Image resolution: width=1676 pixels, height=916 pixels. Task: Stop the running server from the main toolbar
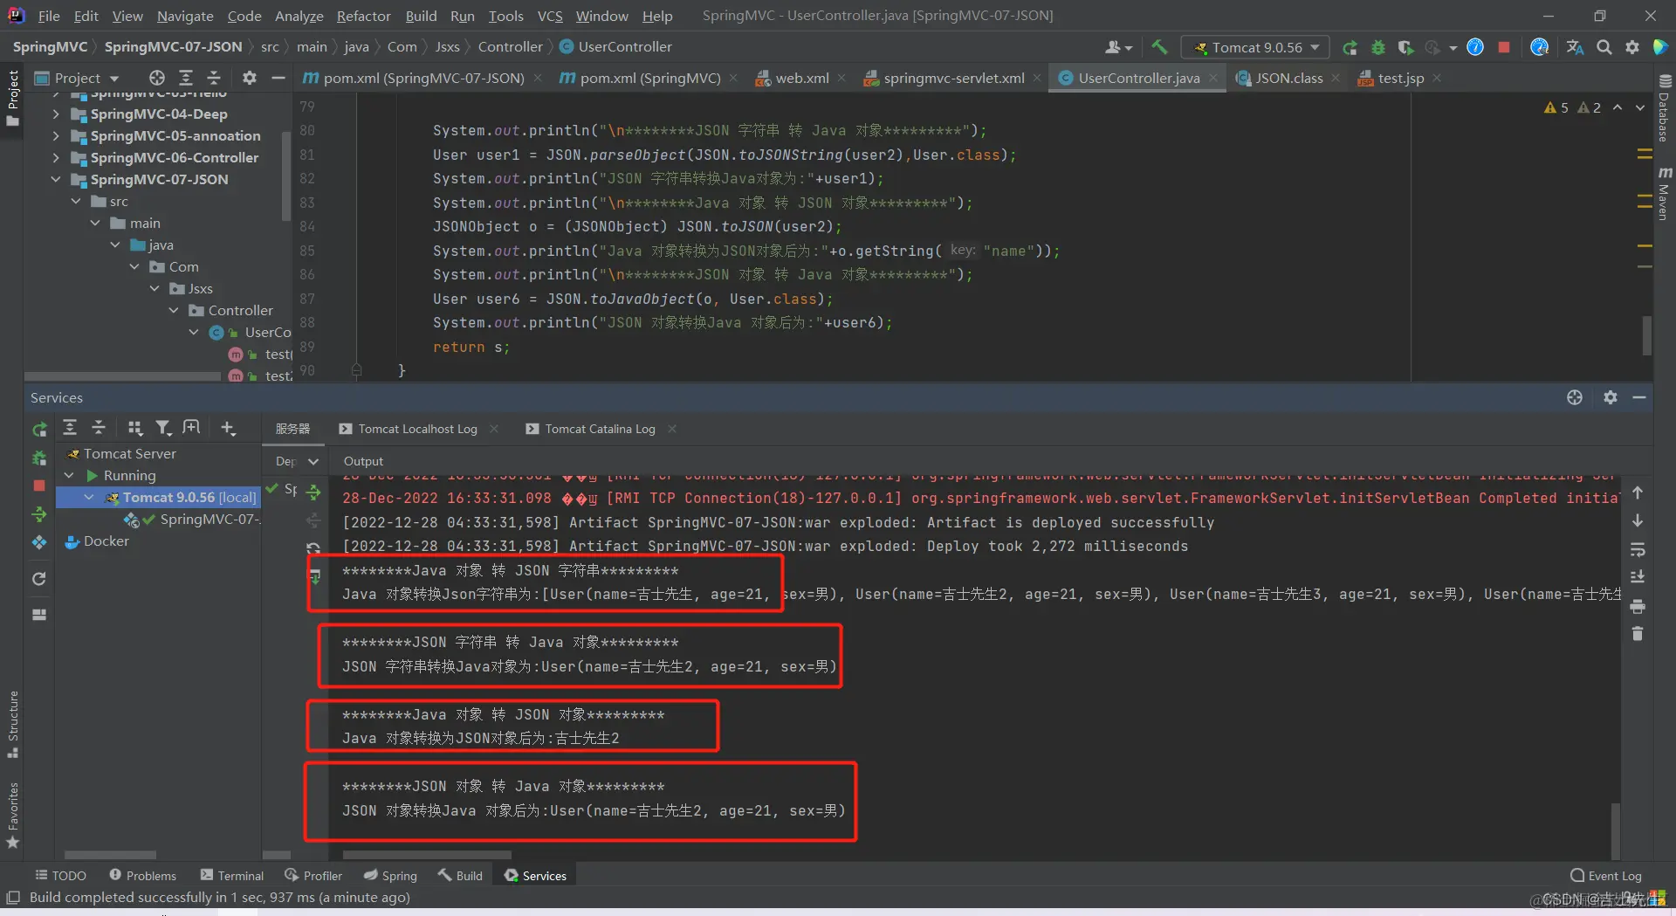(x=1504, y=47)
